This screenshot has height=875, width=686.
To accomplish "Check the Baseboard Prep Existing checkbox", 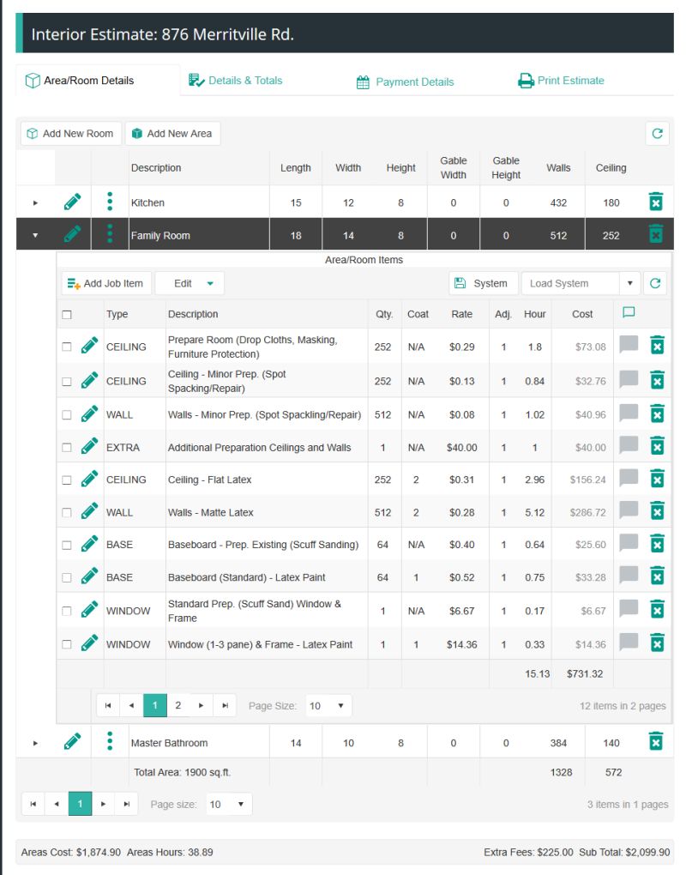I will [67, 546].
